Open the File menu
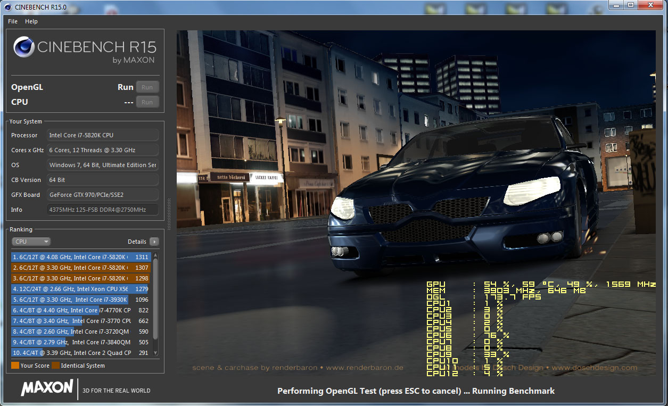The image size is (668, 406). [13, 21]
